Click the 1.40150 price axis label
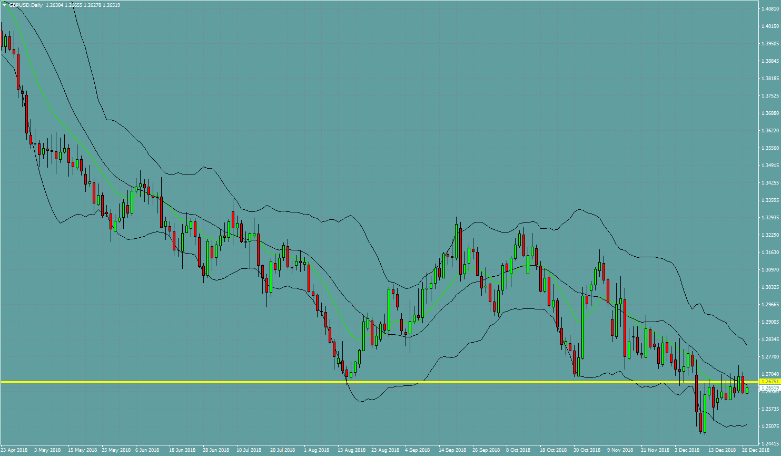This screenshot has width=781, height=456. pyautogui.click(x=769, y=26)
